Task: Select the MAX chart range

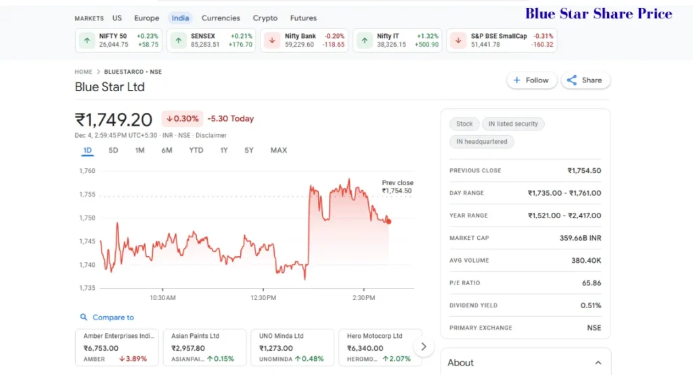Action: click(x=278, y=151)
